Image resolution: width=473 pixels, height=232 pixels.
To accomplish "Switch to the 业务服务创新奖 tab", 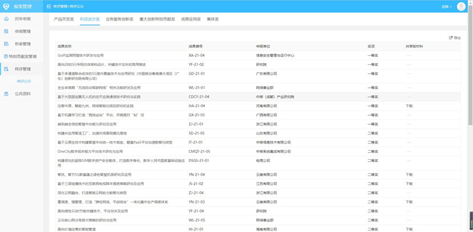I will pyautogui.click(x=119, y=19).
